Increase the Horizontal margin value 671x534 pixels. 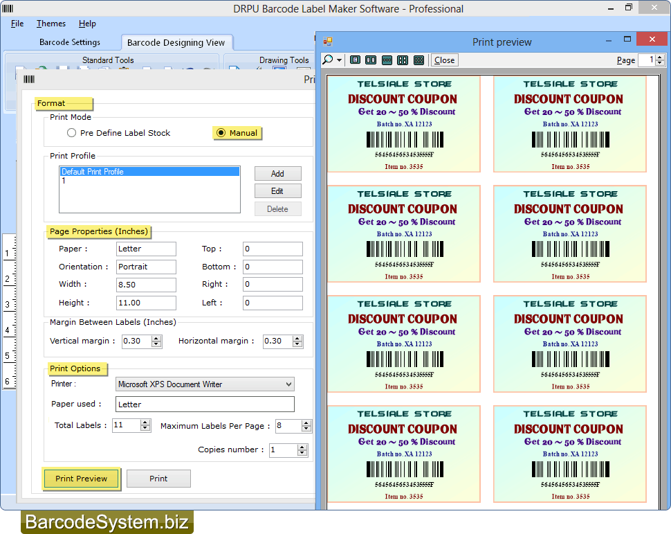click(297, 338)
